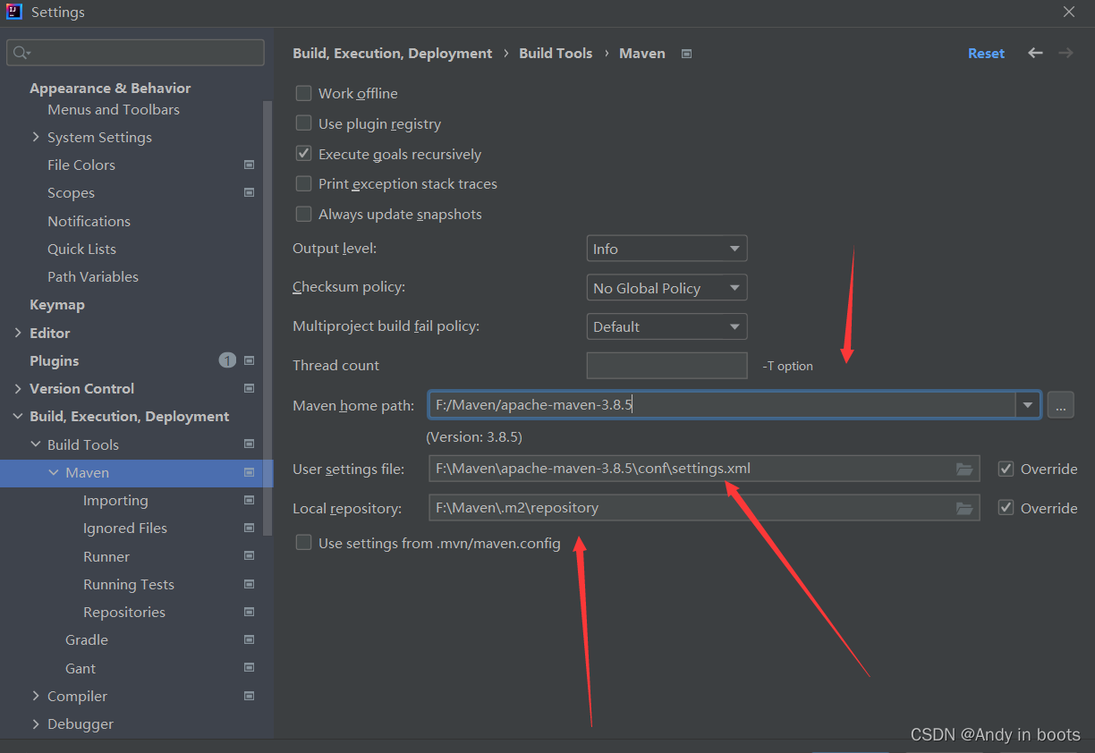Click Build Tools breadcrumb

coord(556,54)
